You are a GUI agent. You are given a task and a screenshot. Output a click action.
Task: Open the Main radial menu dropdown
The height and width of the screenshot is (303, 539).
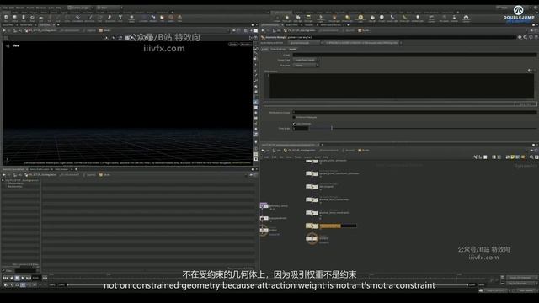(x=109, y=8)
